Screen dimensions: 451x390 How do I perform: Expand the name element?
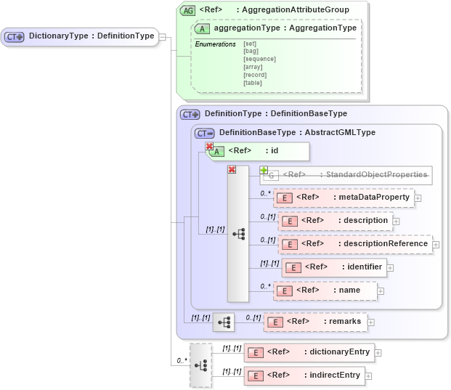pos(381,291)
